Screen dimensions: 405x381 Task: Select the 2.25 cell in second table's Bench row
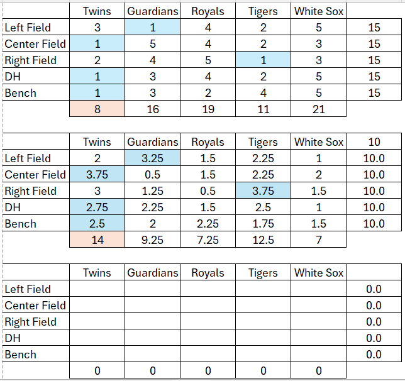(x=208, y=224)
